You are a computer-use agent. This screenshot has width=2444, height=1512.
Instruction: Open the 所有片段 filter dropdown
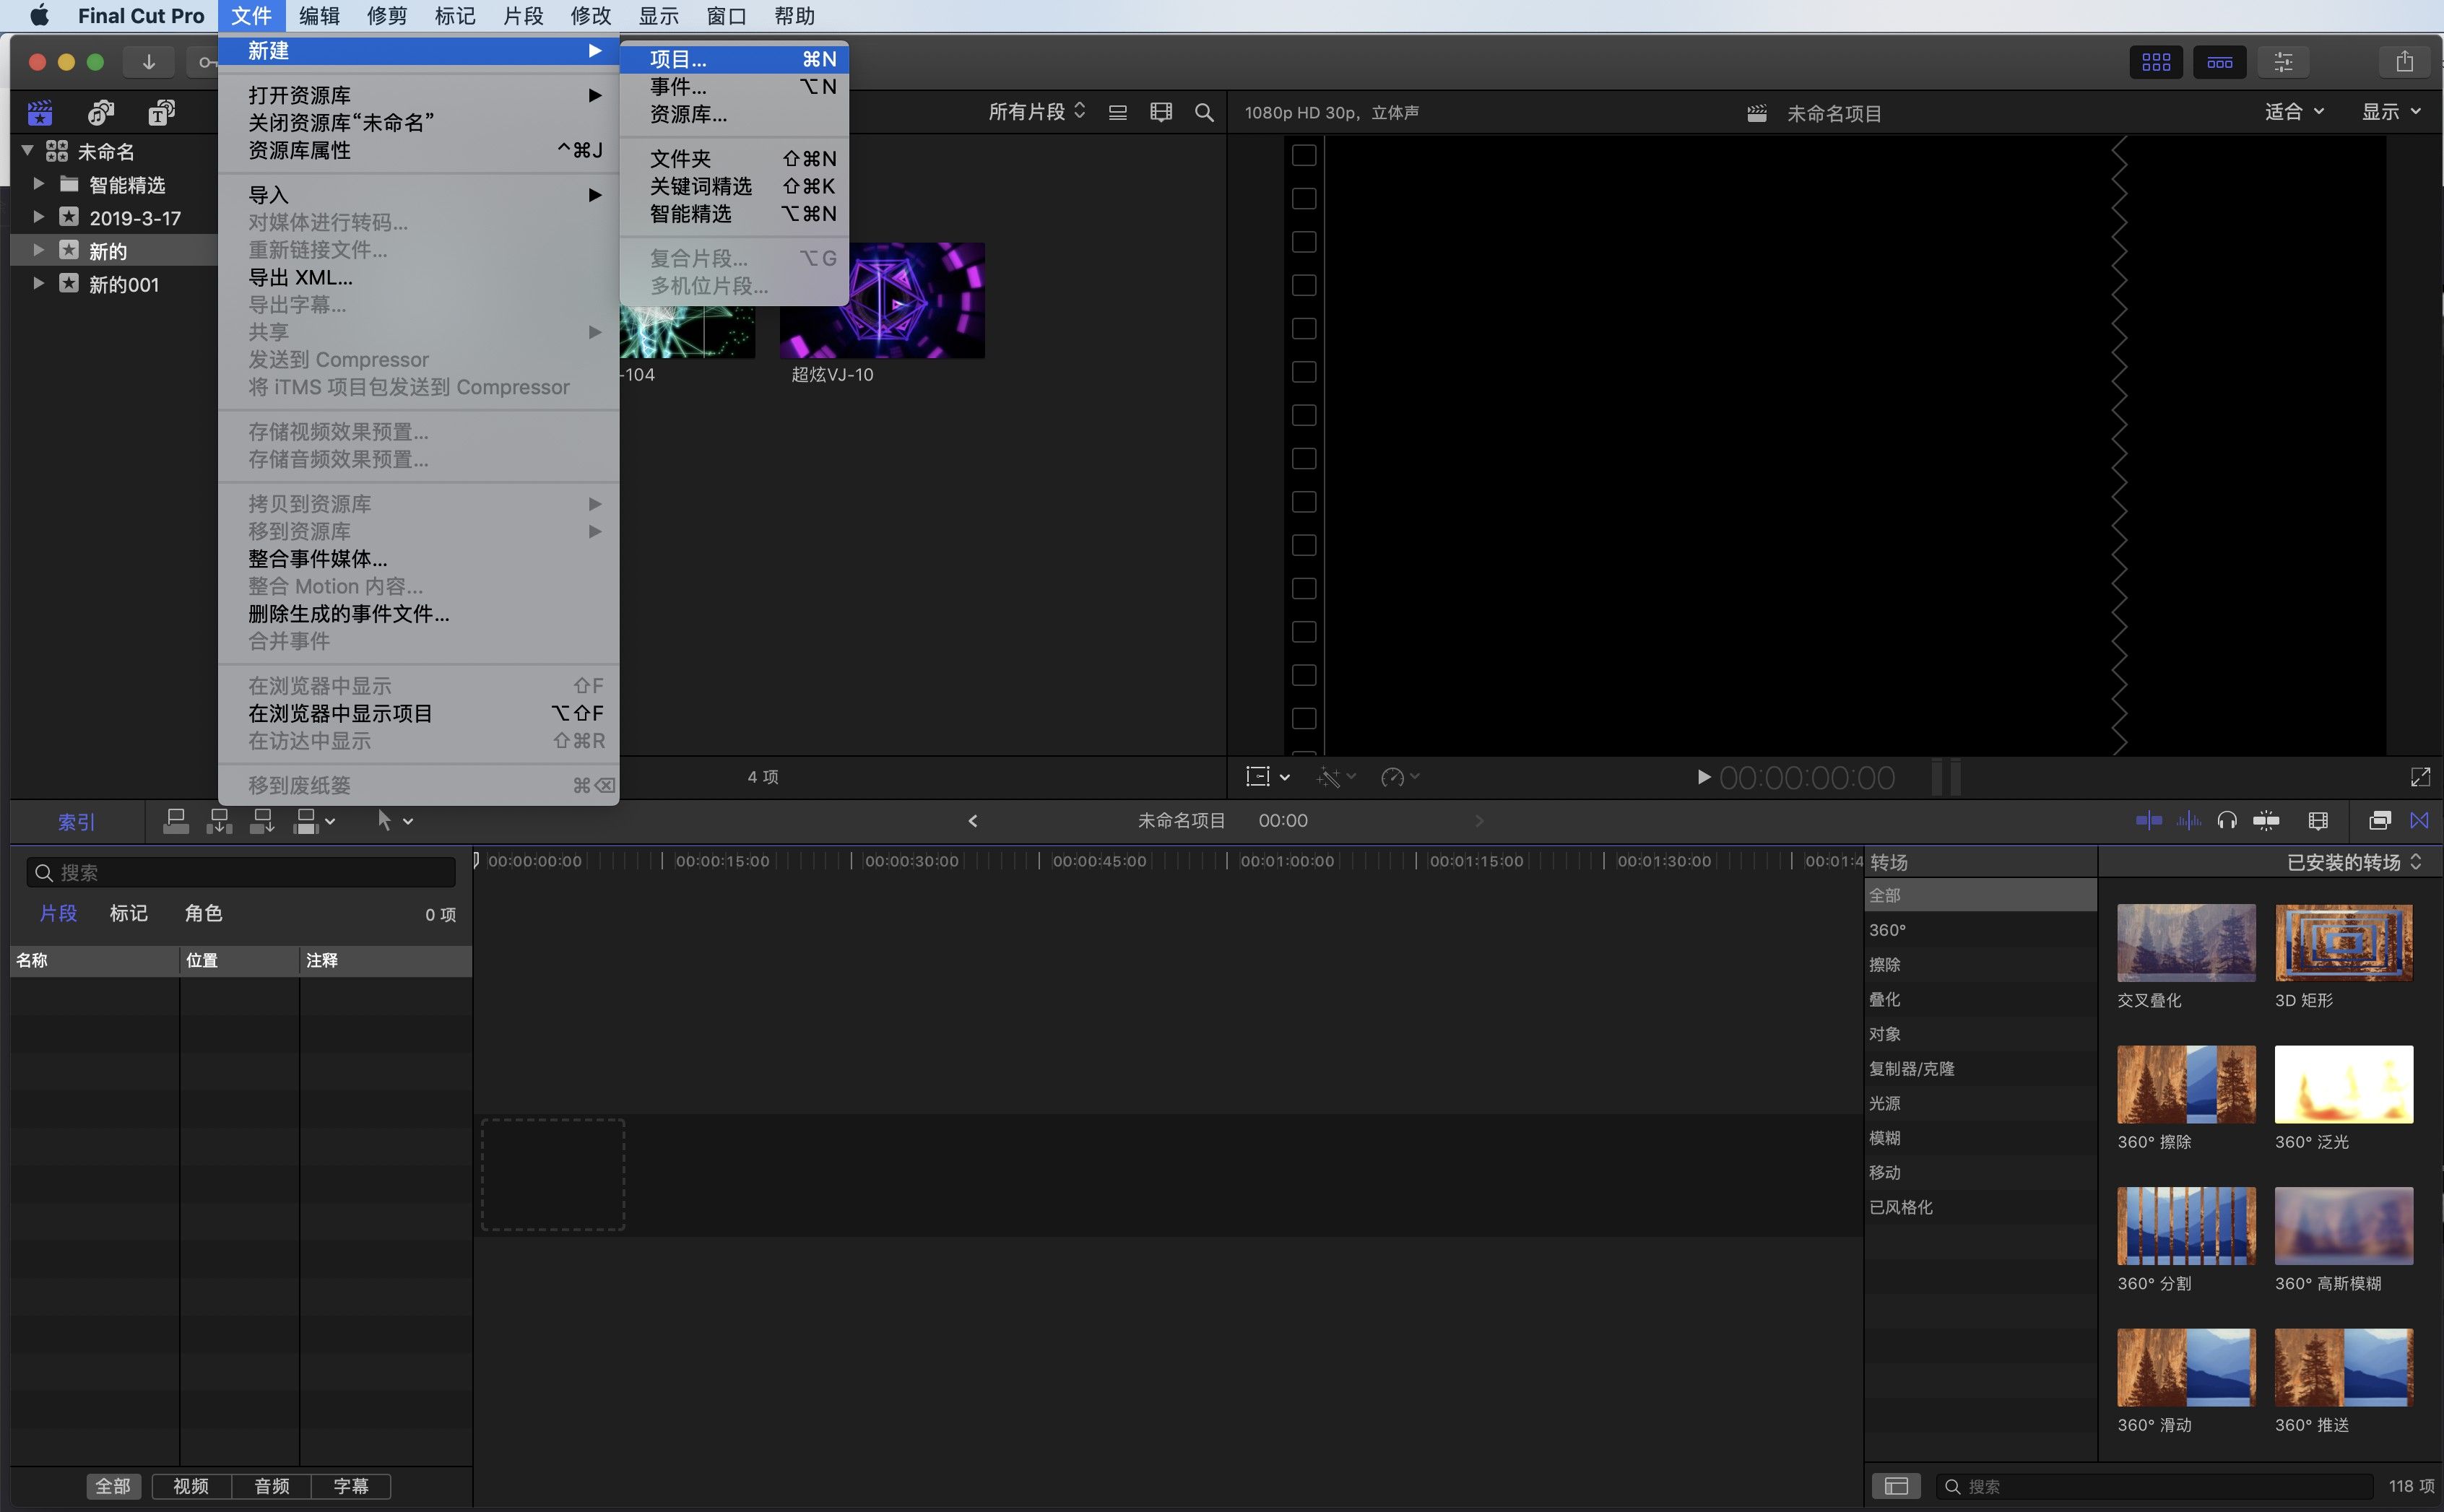(1036, 112)
